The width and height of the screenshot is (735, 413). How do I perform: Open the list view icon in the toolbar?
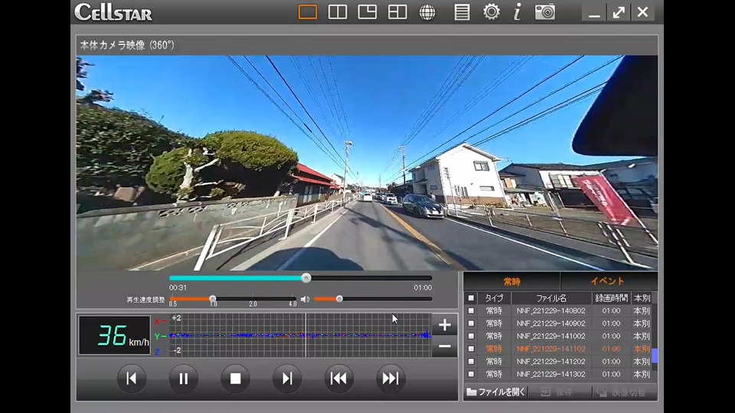point(462,12)
